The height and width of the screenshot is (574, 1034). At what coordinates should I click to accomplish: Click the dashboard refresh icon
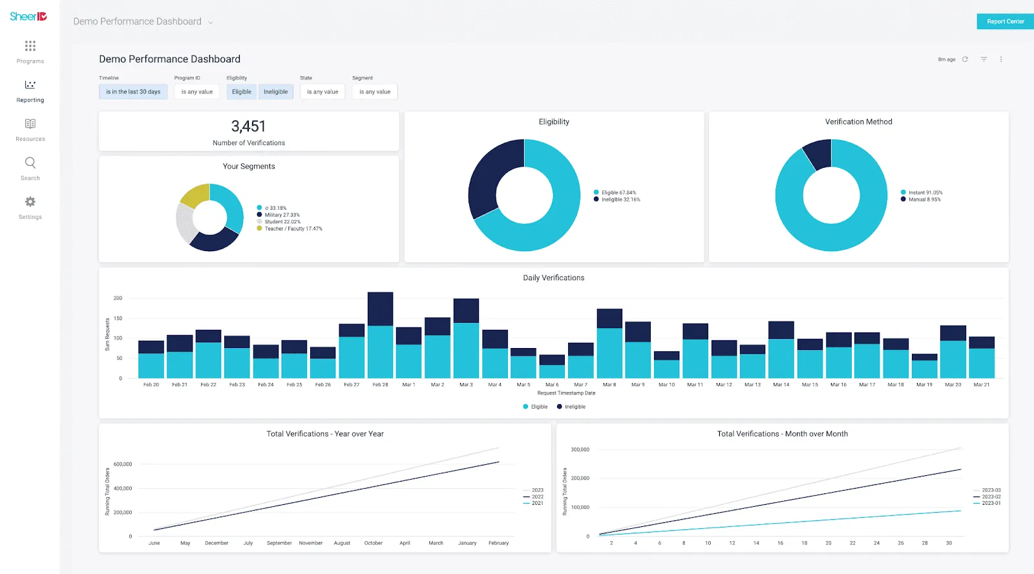tap(965, 59)
